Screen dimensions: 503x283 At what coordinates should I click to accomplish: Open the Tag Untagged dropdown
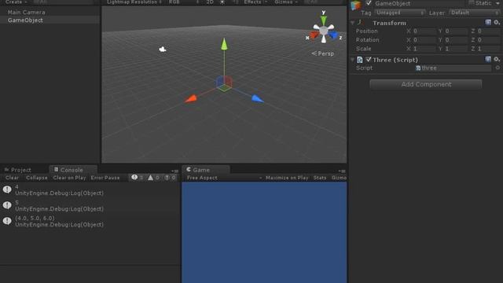400,13
